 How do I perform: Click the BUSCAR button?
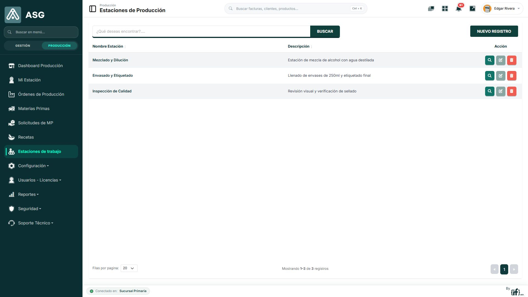click(325, 31)
